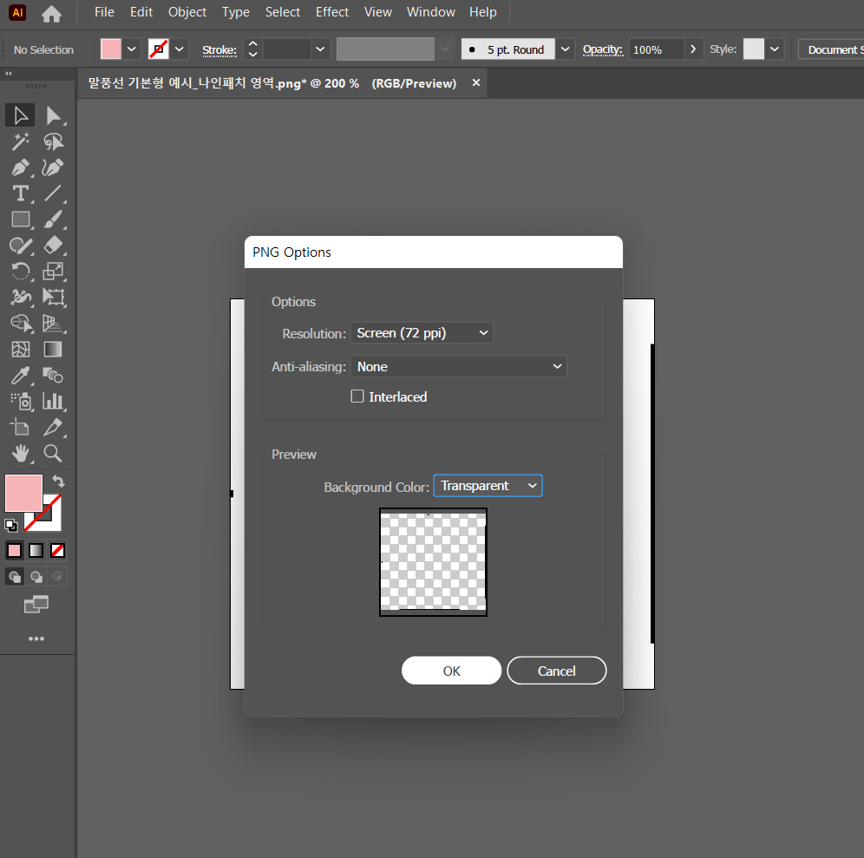
Task: Select the Zoom tool
Action: [x=53, y=453]
